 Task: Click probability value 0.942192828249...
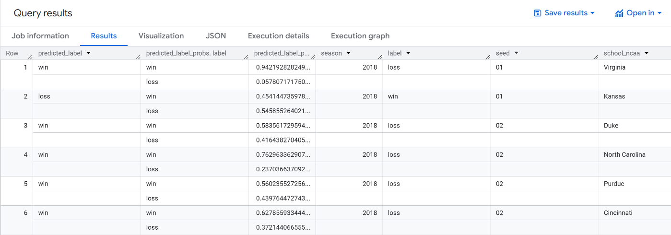[x=282, y=68]
